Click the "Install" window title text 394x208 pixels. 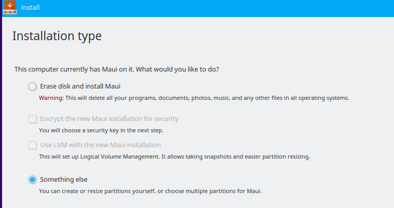coord(30,8)
